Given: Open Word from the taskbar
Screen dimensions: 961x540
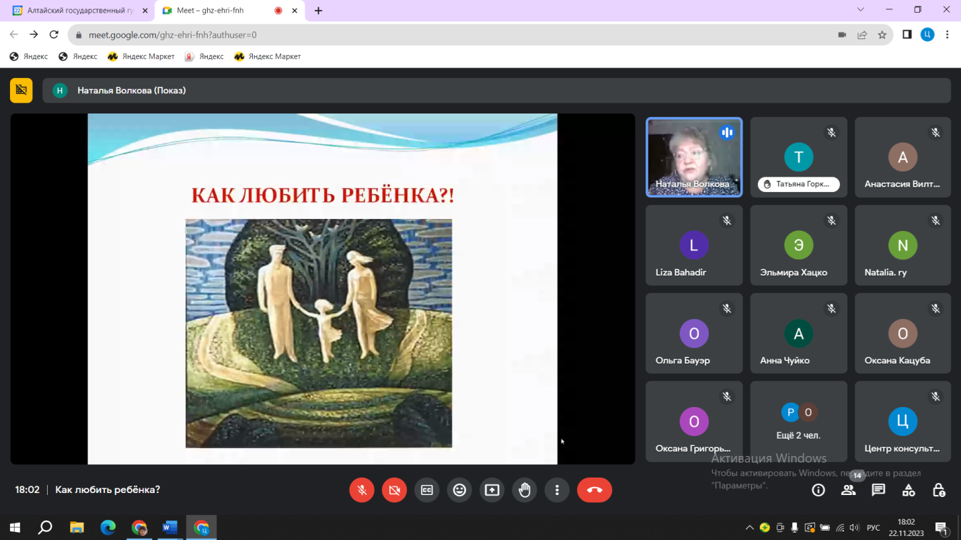Looking at the screenshot, I should click(169, 527).
